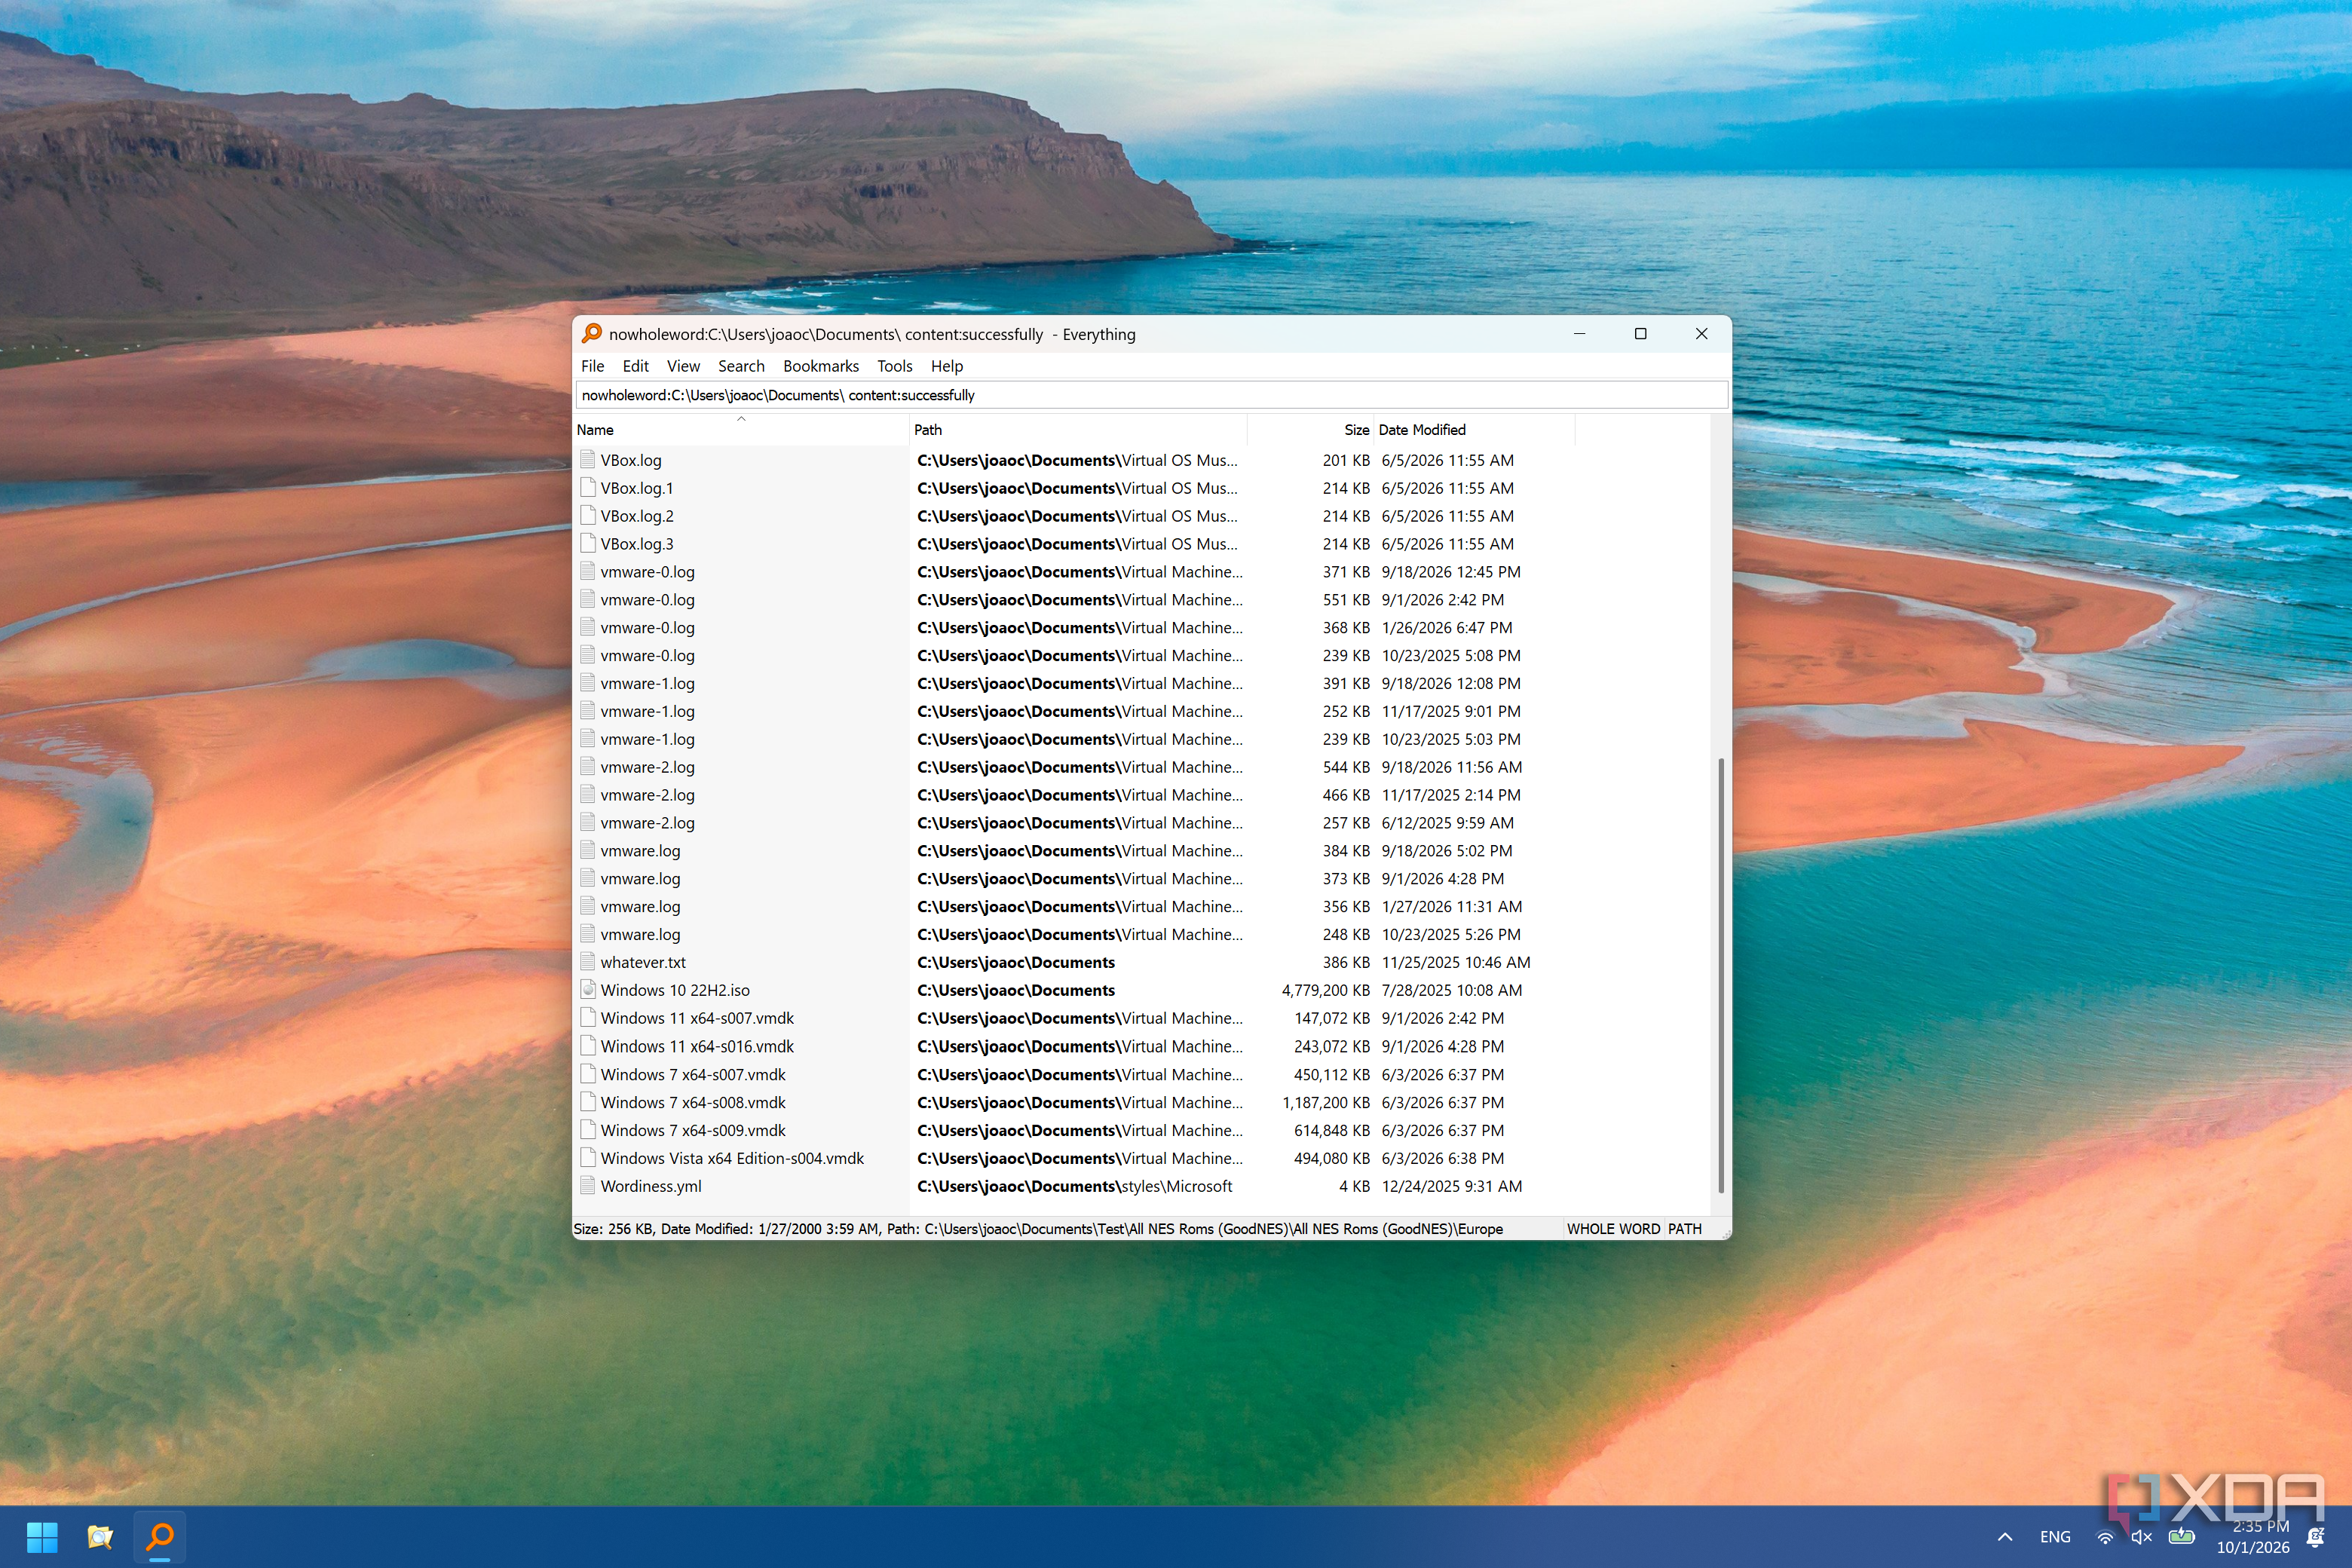Viewport: 2352px width, 1568px height.
Task: Click the muted volume tray icon
Action: coord(2141,1537)
